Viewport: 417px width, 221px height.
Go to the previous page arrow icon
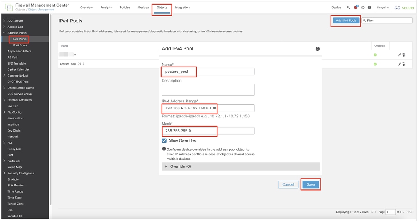(376, 212)
